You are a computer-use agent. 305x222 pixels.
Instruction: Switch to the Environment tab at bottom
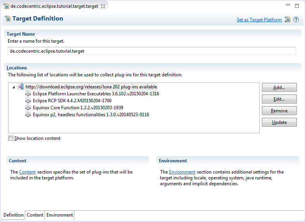click(x=59, y=215)
